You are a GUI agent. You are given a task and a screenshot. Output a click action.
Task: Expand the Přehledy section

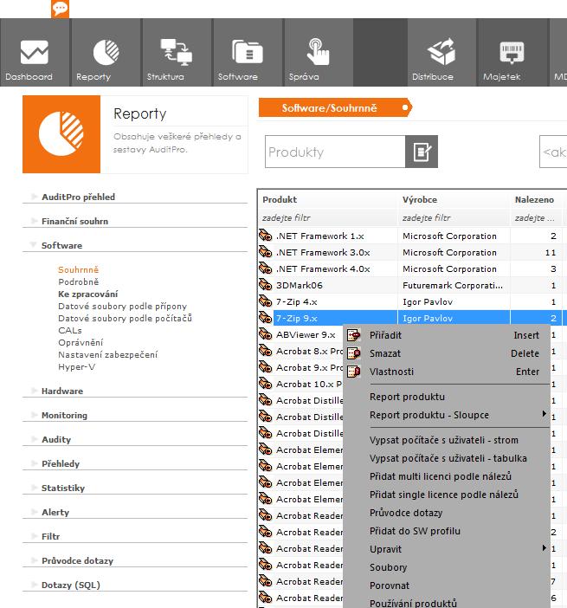click(35, 463)
